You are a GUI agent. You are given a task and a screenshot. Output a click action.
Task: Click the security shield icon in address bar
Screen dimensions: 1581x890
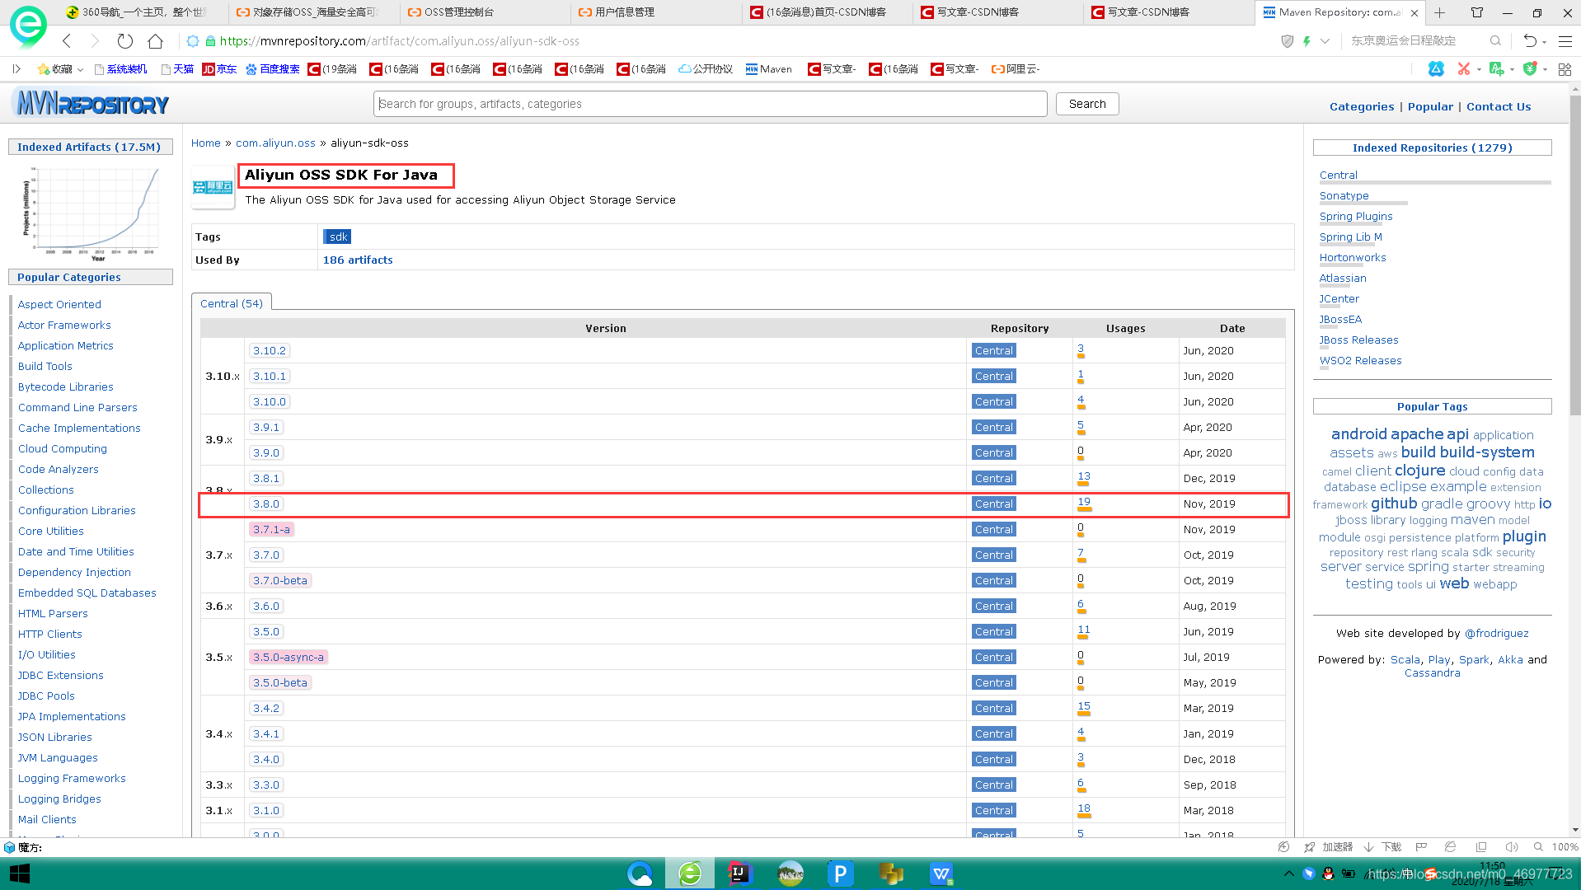click(x=1287, y=41)
